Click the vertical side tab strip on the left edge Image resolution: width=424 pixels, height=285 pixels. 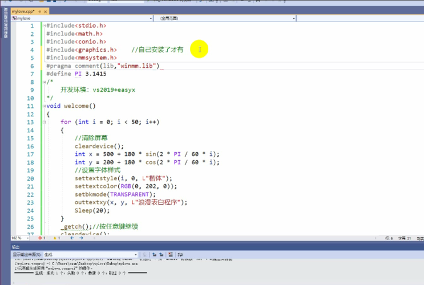click(x=5, y=23)
